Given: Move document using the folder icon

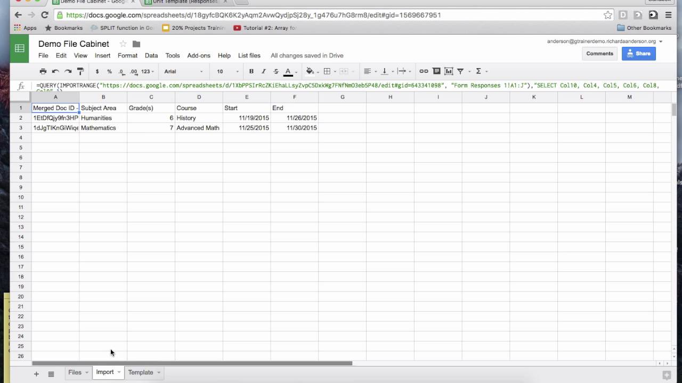Looking at the screenshot, I should [136, 44].
